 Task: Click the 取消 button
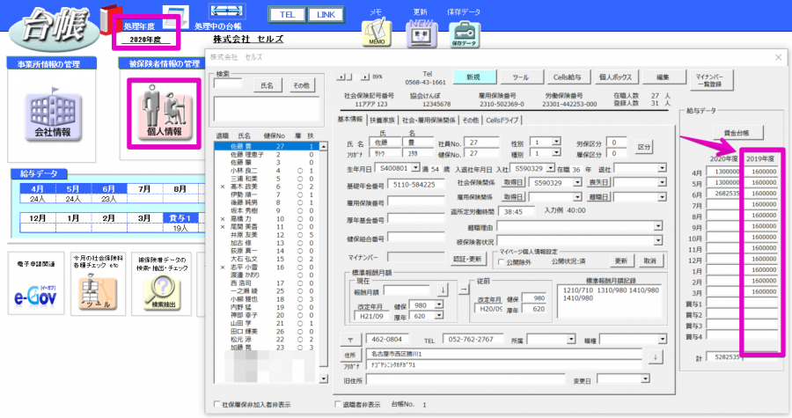[x=649, y=260]
